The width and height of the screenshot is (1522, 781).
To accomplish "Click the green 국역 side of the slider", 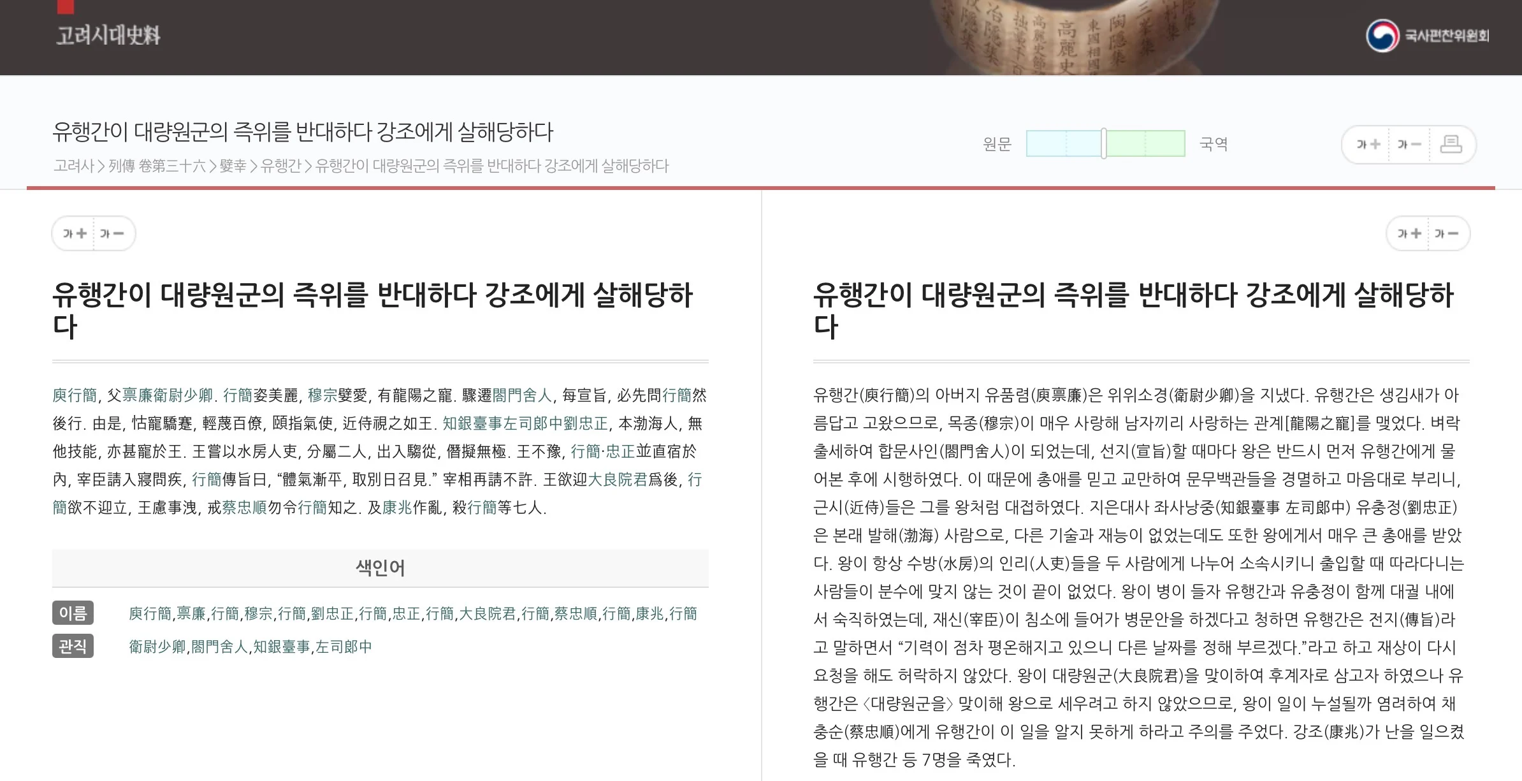I will 1146,143.
